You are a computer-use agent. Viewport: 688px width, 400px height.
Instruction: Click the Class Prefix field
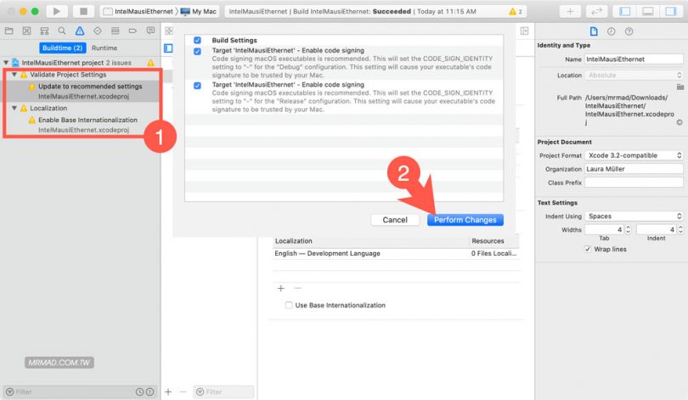634,183
